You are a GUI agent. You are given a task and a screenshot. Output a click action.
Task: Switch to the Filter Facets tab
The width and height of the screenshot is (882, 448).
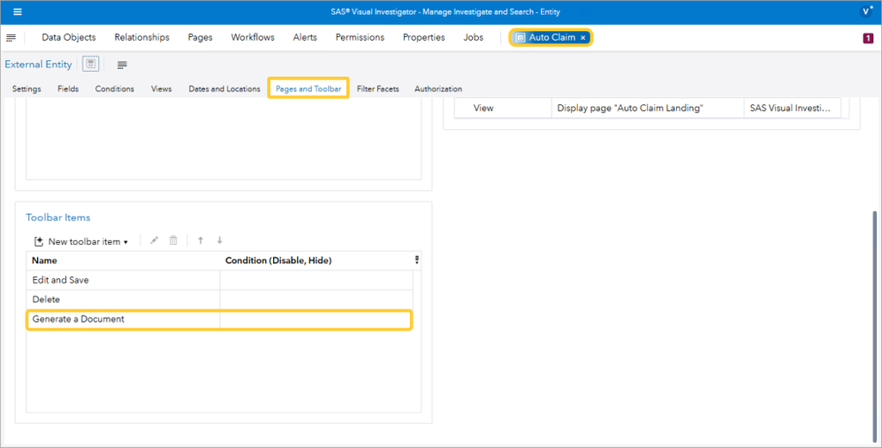pos(378,89)
